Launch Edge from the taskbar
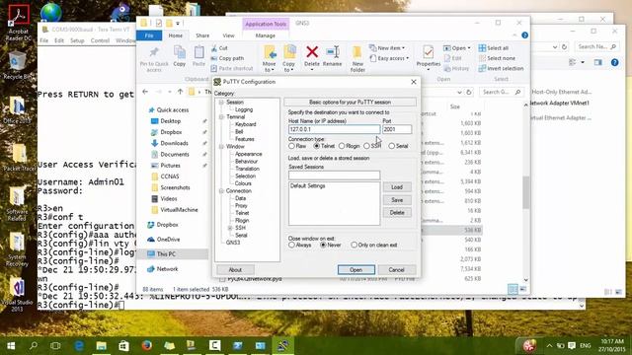The image size is (632, 355). click(79, 346)
